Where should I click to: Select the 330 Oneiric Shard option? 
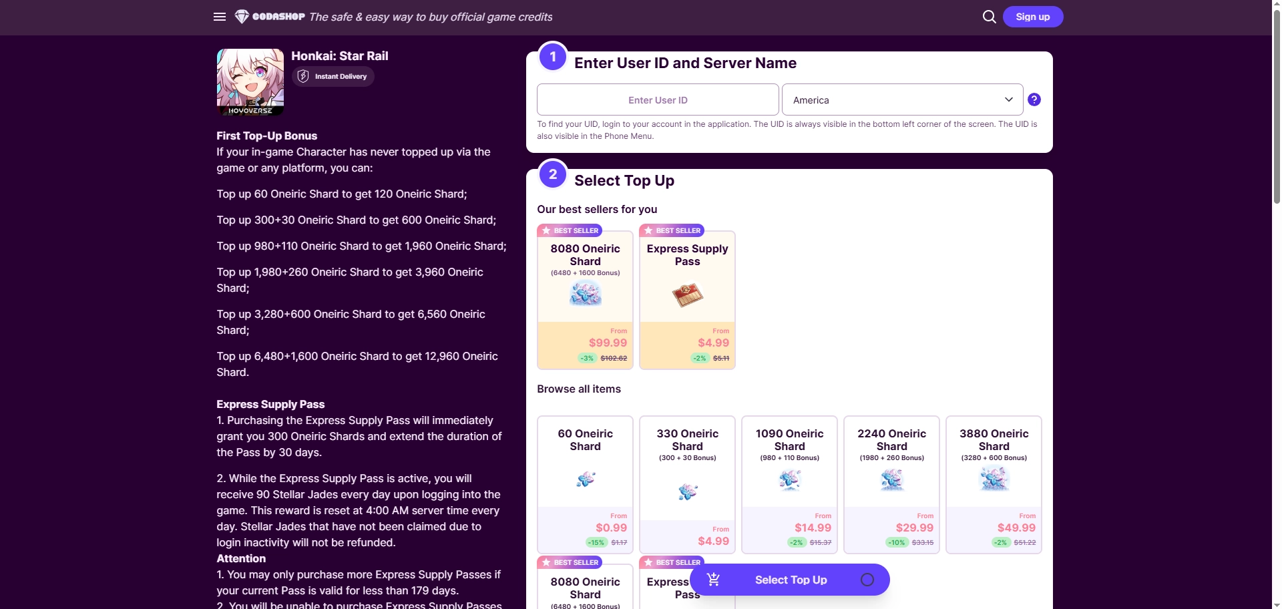(687, 485)
